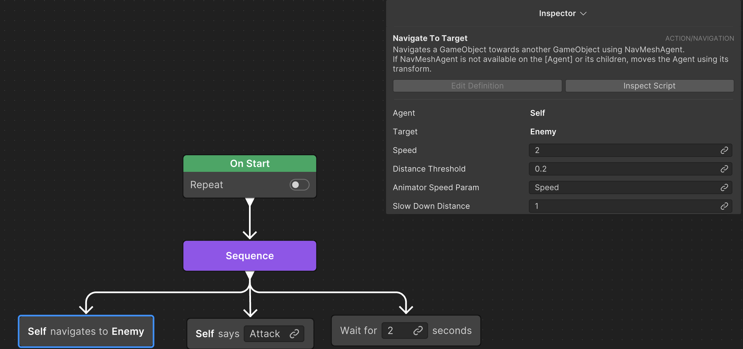Click link icon in Slow Down Distance field
743x349 pixels.
724,206
